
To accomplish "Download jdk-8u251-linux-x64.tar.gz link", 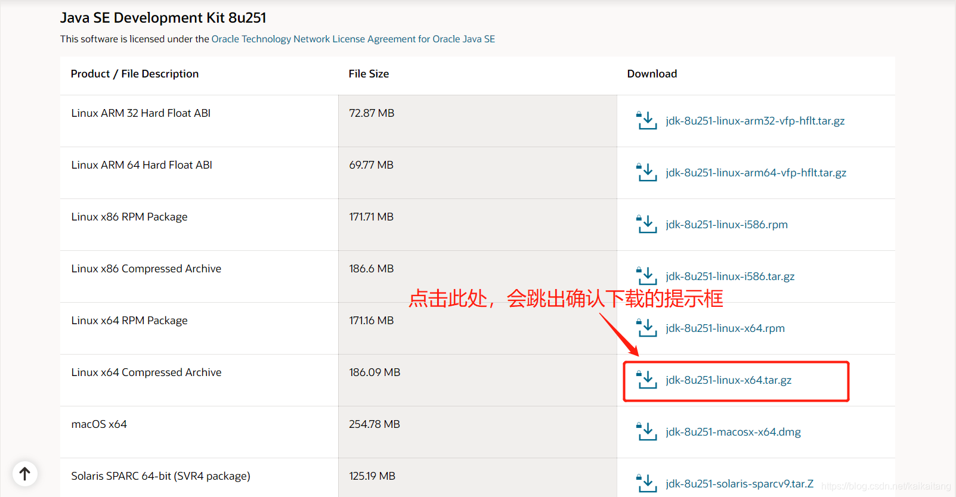I will [x=729, y=380].
